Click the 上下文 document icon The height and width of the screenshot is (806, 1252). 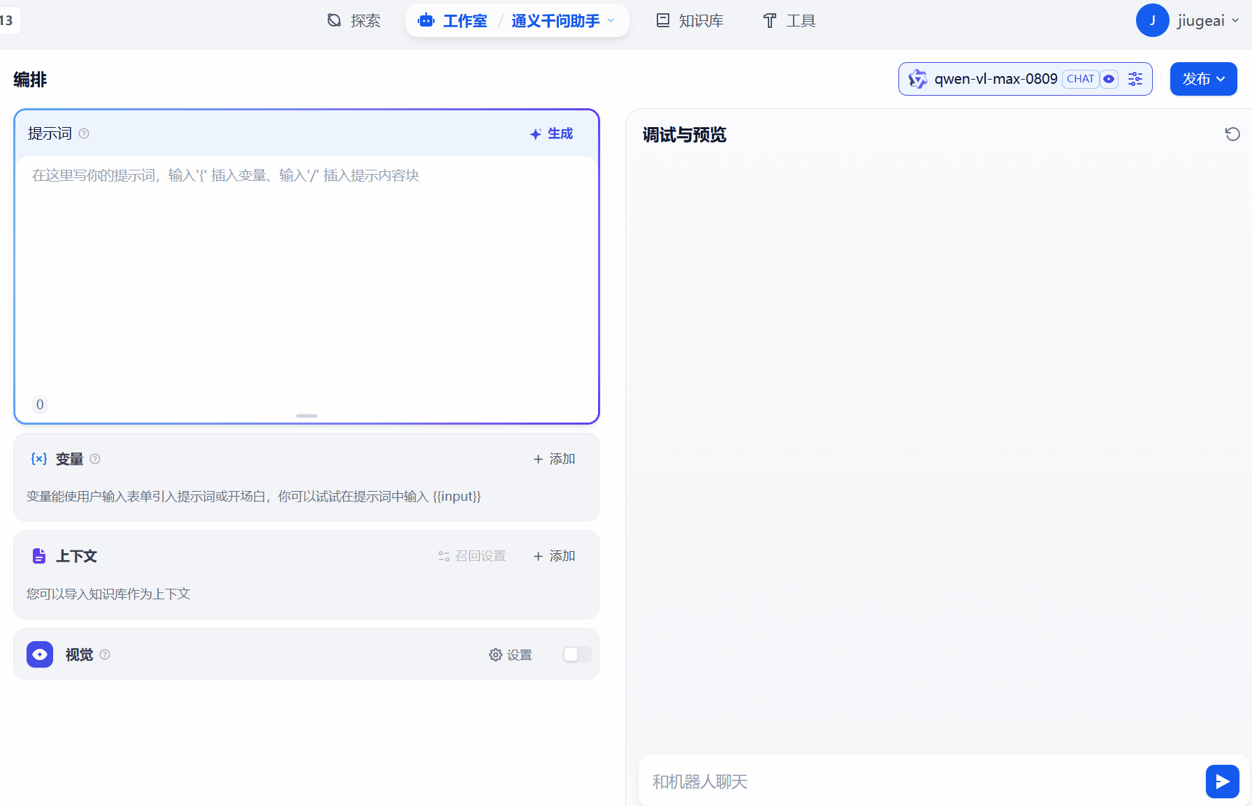click(39, 555)
